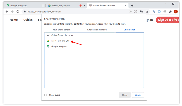Click the browser forward arrow

click(x=12, y=12)
